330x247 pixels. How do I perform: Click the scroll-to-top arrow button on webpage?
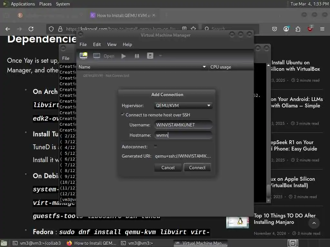tap(314, 223)
